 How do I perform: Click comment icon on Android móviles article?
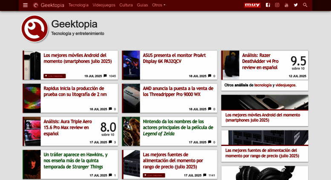(105, 76)
